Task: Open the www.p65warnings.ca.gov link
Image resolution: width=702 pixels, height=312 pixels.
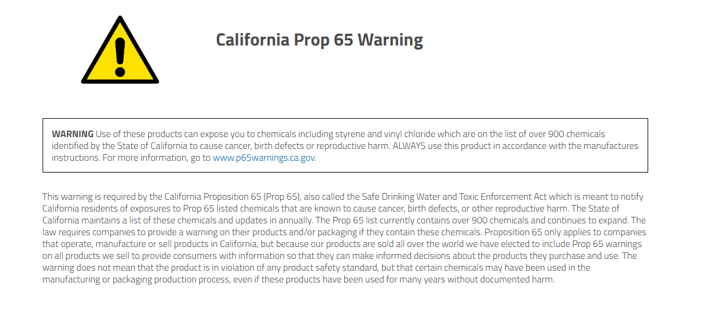Action: pos(264,158)
